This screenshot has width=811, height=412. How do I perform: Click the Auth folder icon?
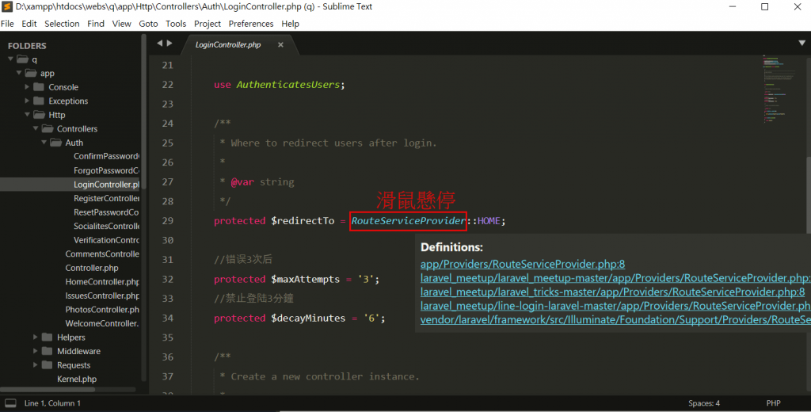tap(56, 143)
